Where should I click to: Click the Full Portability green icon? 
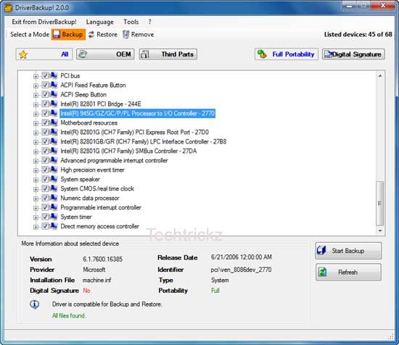tap(262, 54)
